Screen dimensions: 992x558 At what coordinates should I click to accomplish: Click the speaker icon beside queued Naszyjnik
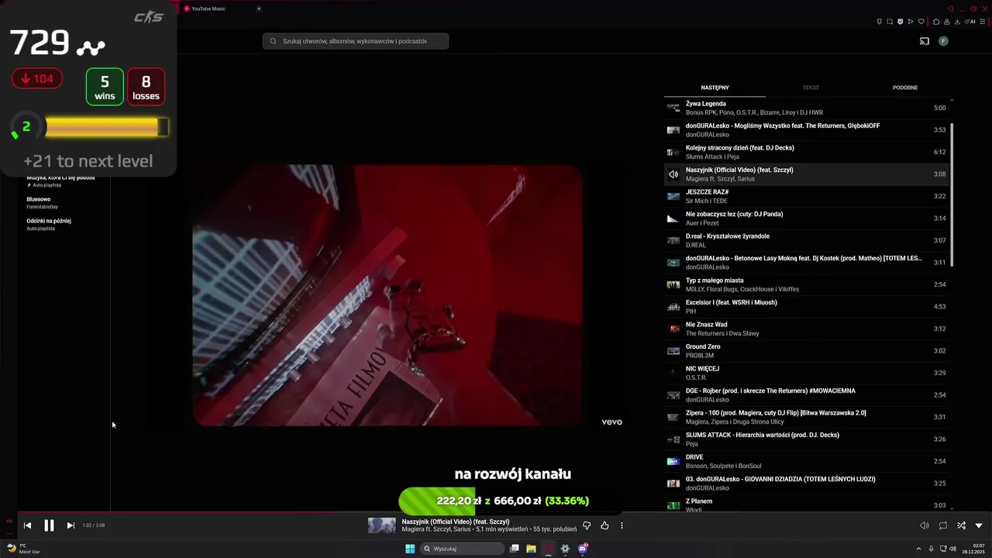pyautogui.click(x=673, y=174)
